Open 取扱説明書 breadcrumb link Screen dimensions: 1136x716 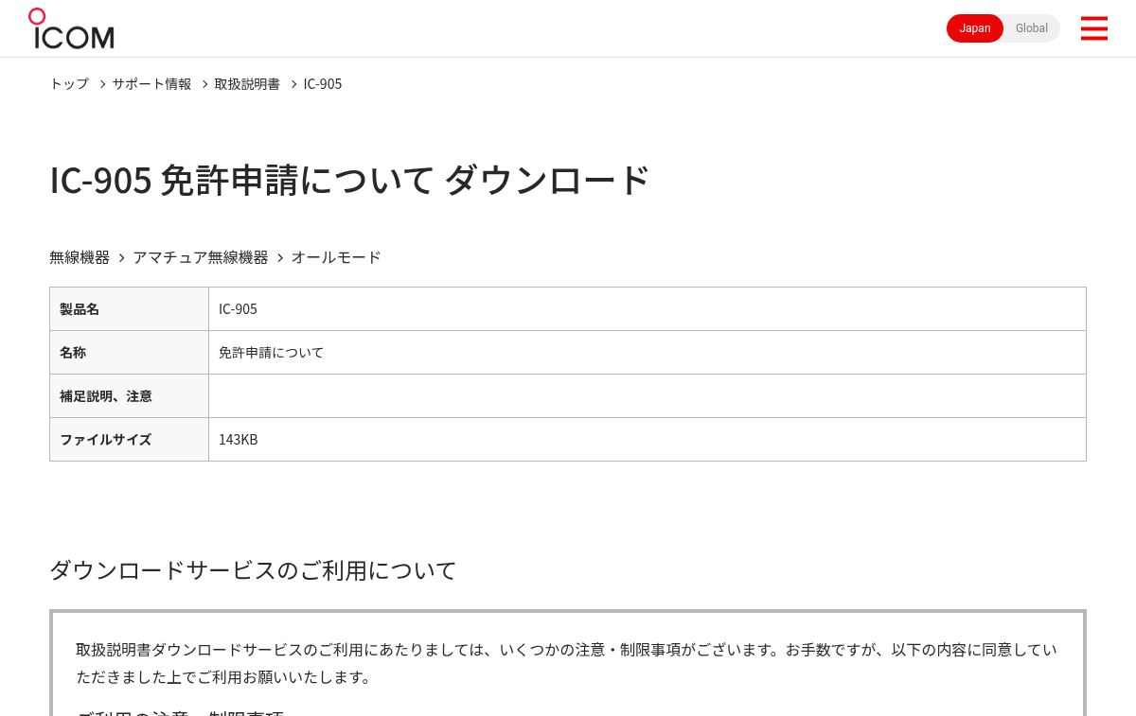[247, 83]
